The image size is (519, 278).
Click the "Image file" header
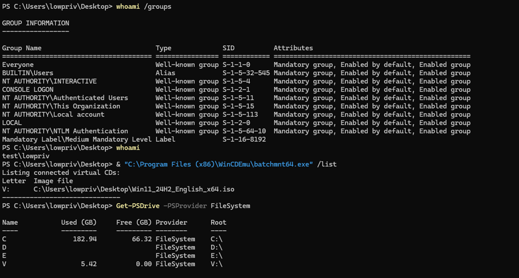coord(53,181)
